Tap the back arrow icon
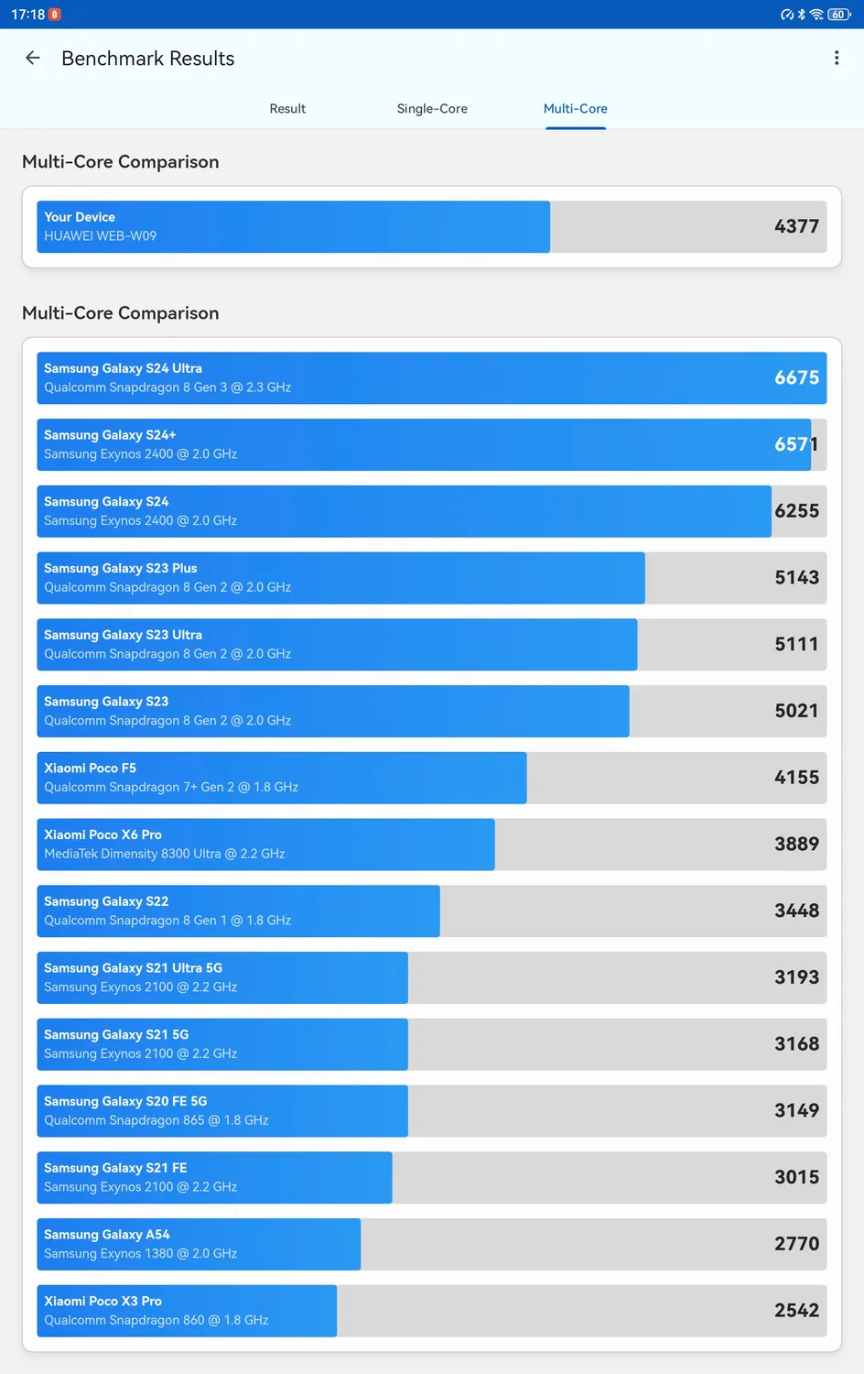This screenshot has height=1374, width=864. (33, 58)
